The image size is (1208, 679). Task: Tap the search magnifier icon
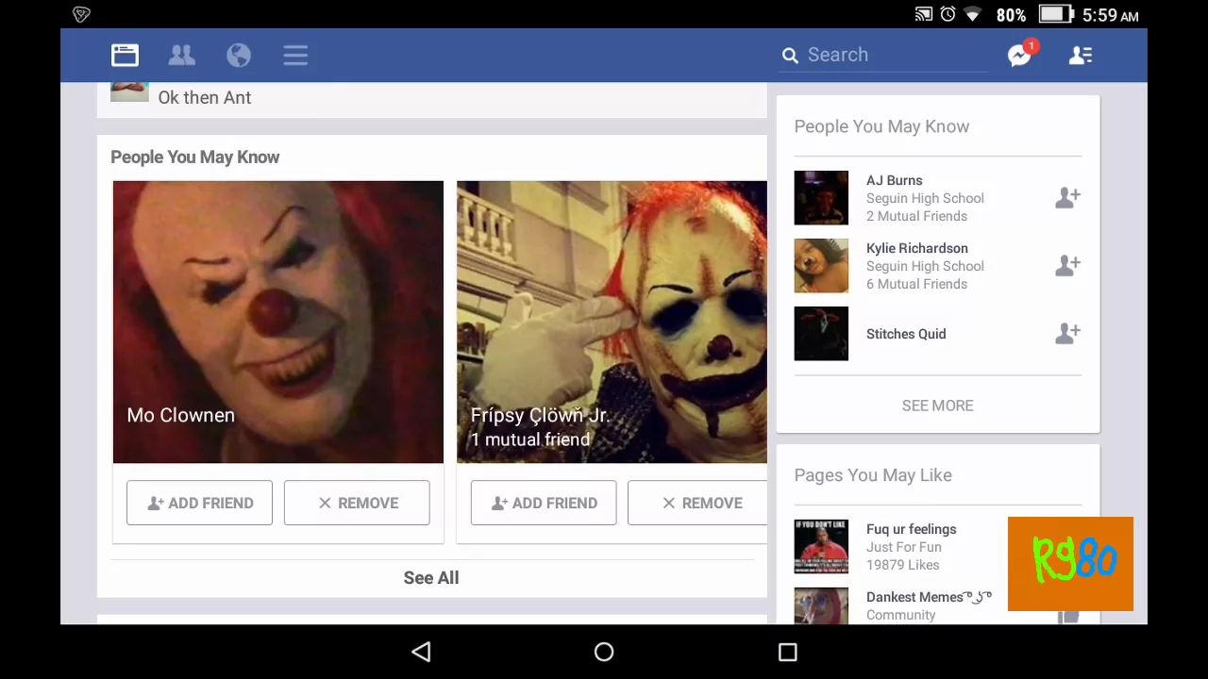790,56
